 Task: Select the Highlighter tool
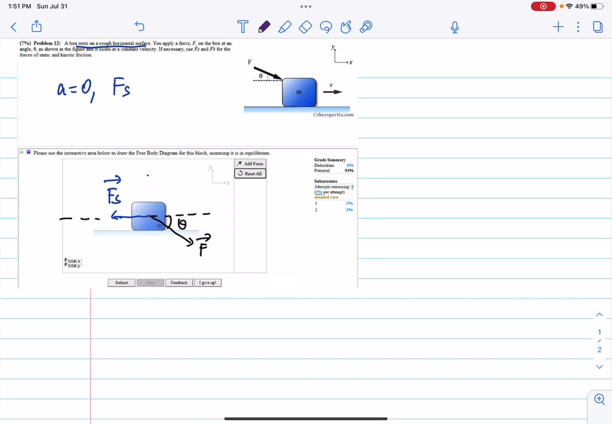285,26
